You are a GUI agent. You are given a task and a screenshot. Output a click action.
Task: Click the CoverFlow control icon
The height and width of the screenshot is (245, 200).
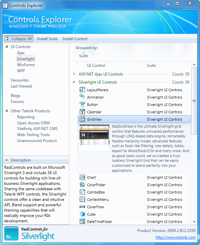82,207
